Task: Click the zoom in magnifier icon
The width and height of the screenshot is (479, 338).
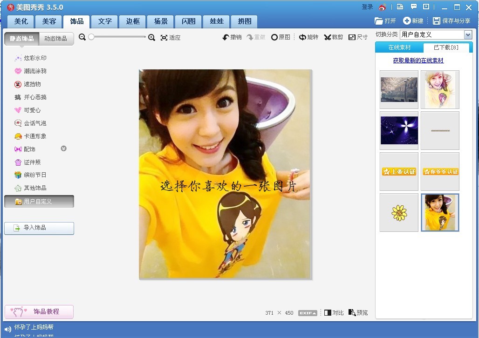Action: tap(151, 37)
